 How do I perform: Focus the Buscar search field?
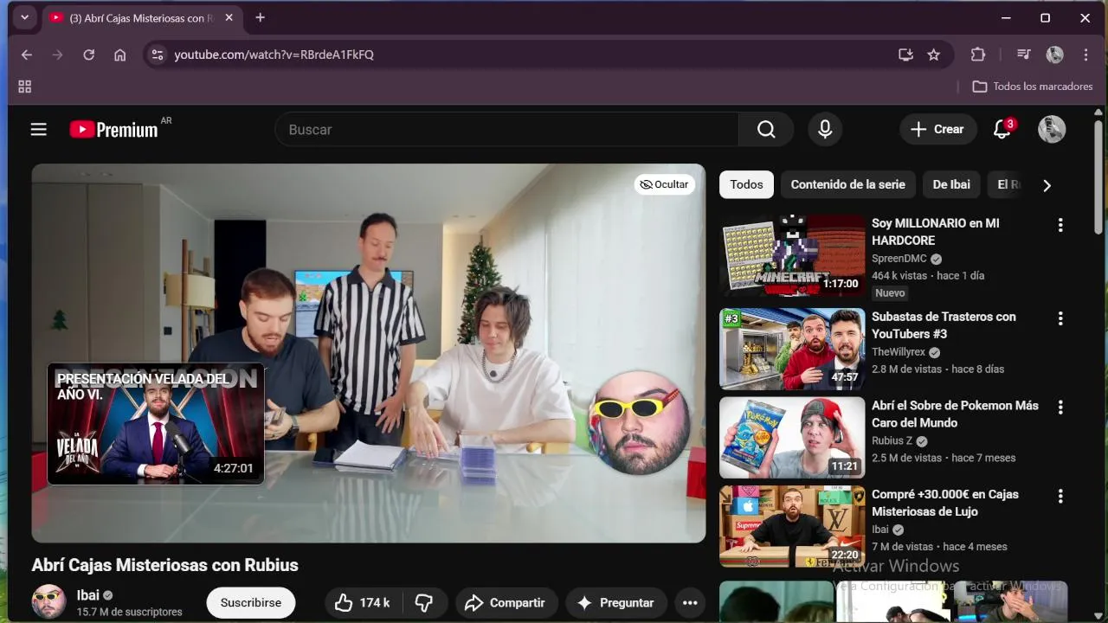(x=506, y=130)
